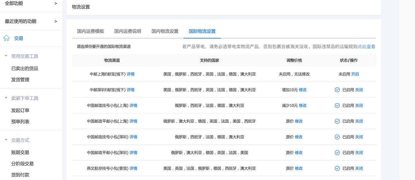415x180 pixels.
Task: Switch to 国内运费说明 tab
Action: coord(128,31)
